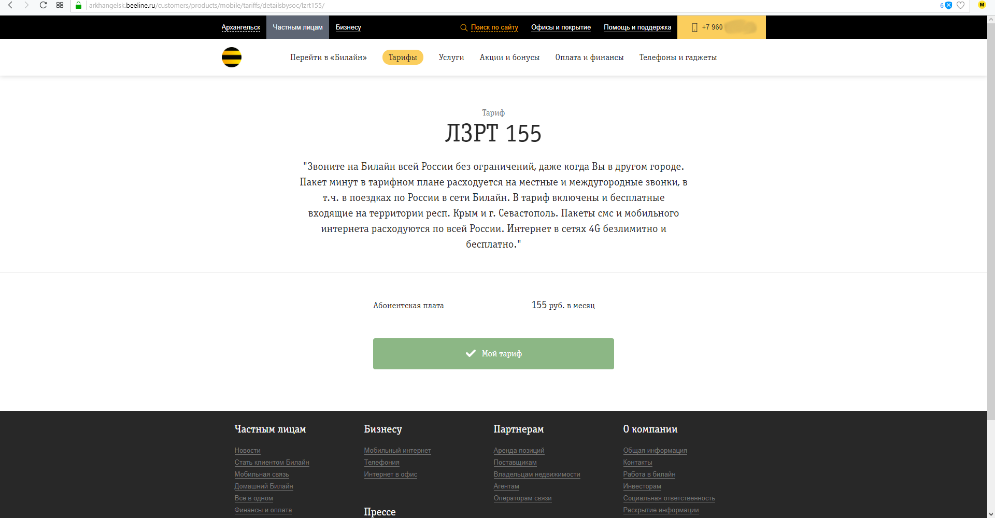Image resolution: width=995 pixels, height=518 pixels.
Task: Open footer link Интернет в офис
Action: pyautogui.click(x=390, y=474)
